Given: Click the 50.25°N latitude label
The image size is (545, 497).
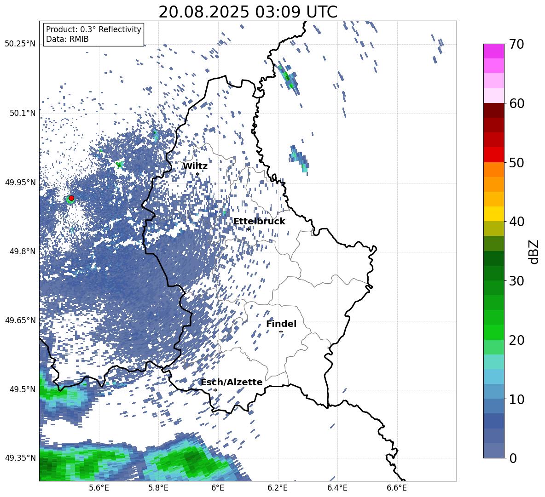Looking at the screenshot, I should click(x=20, y=44).
